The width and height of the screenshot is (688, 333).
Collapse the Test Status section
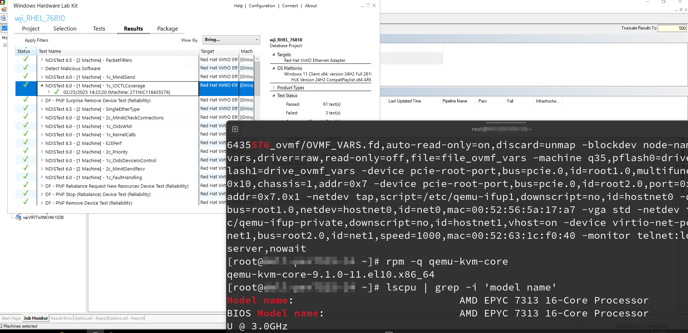pos(274,96)
